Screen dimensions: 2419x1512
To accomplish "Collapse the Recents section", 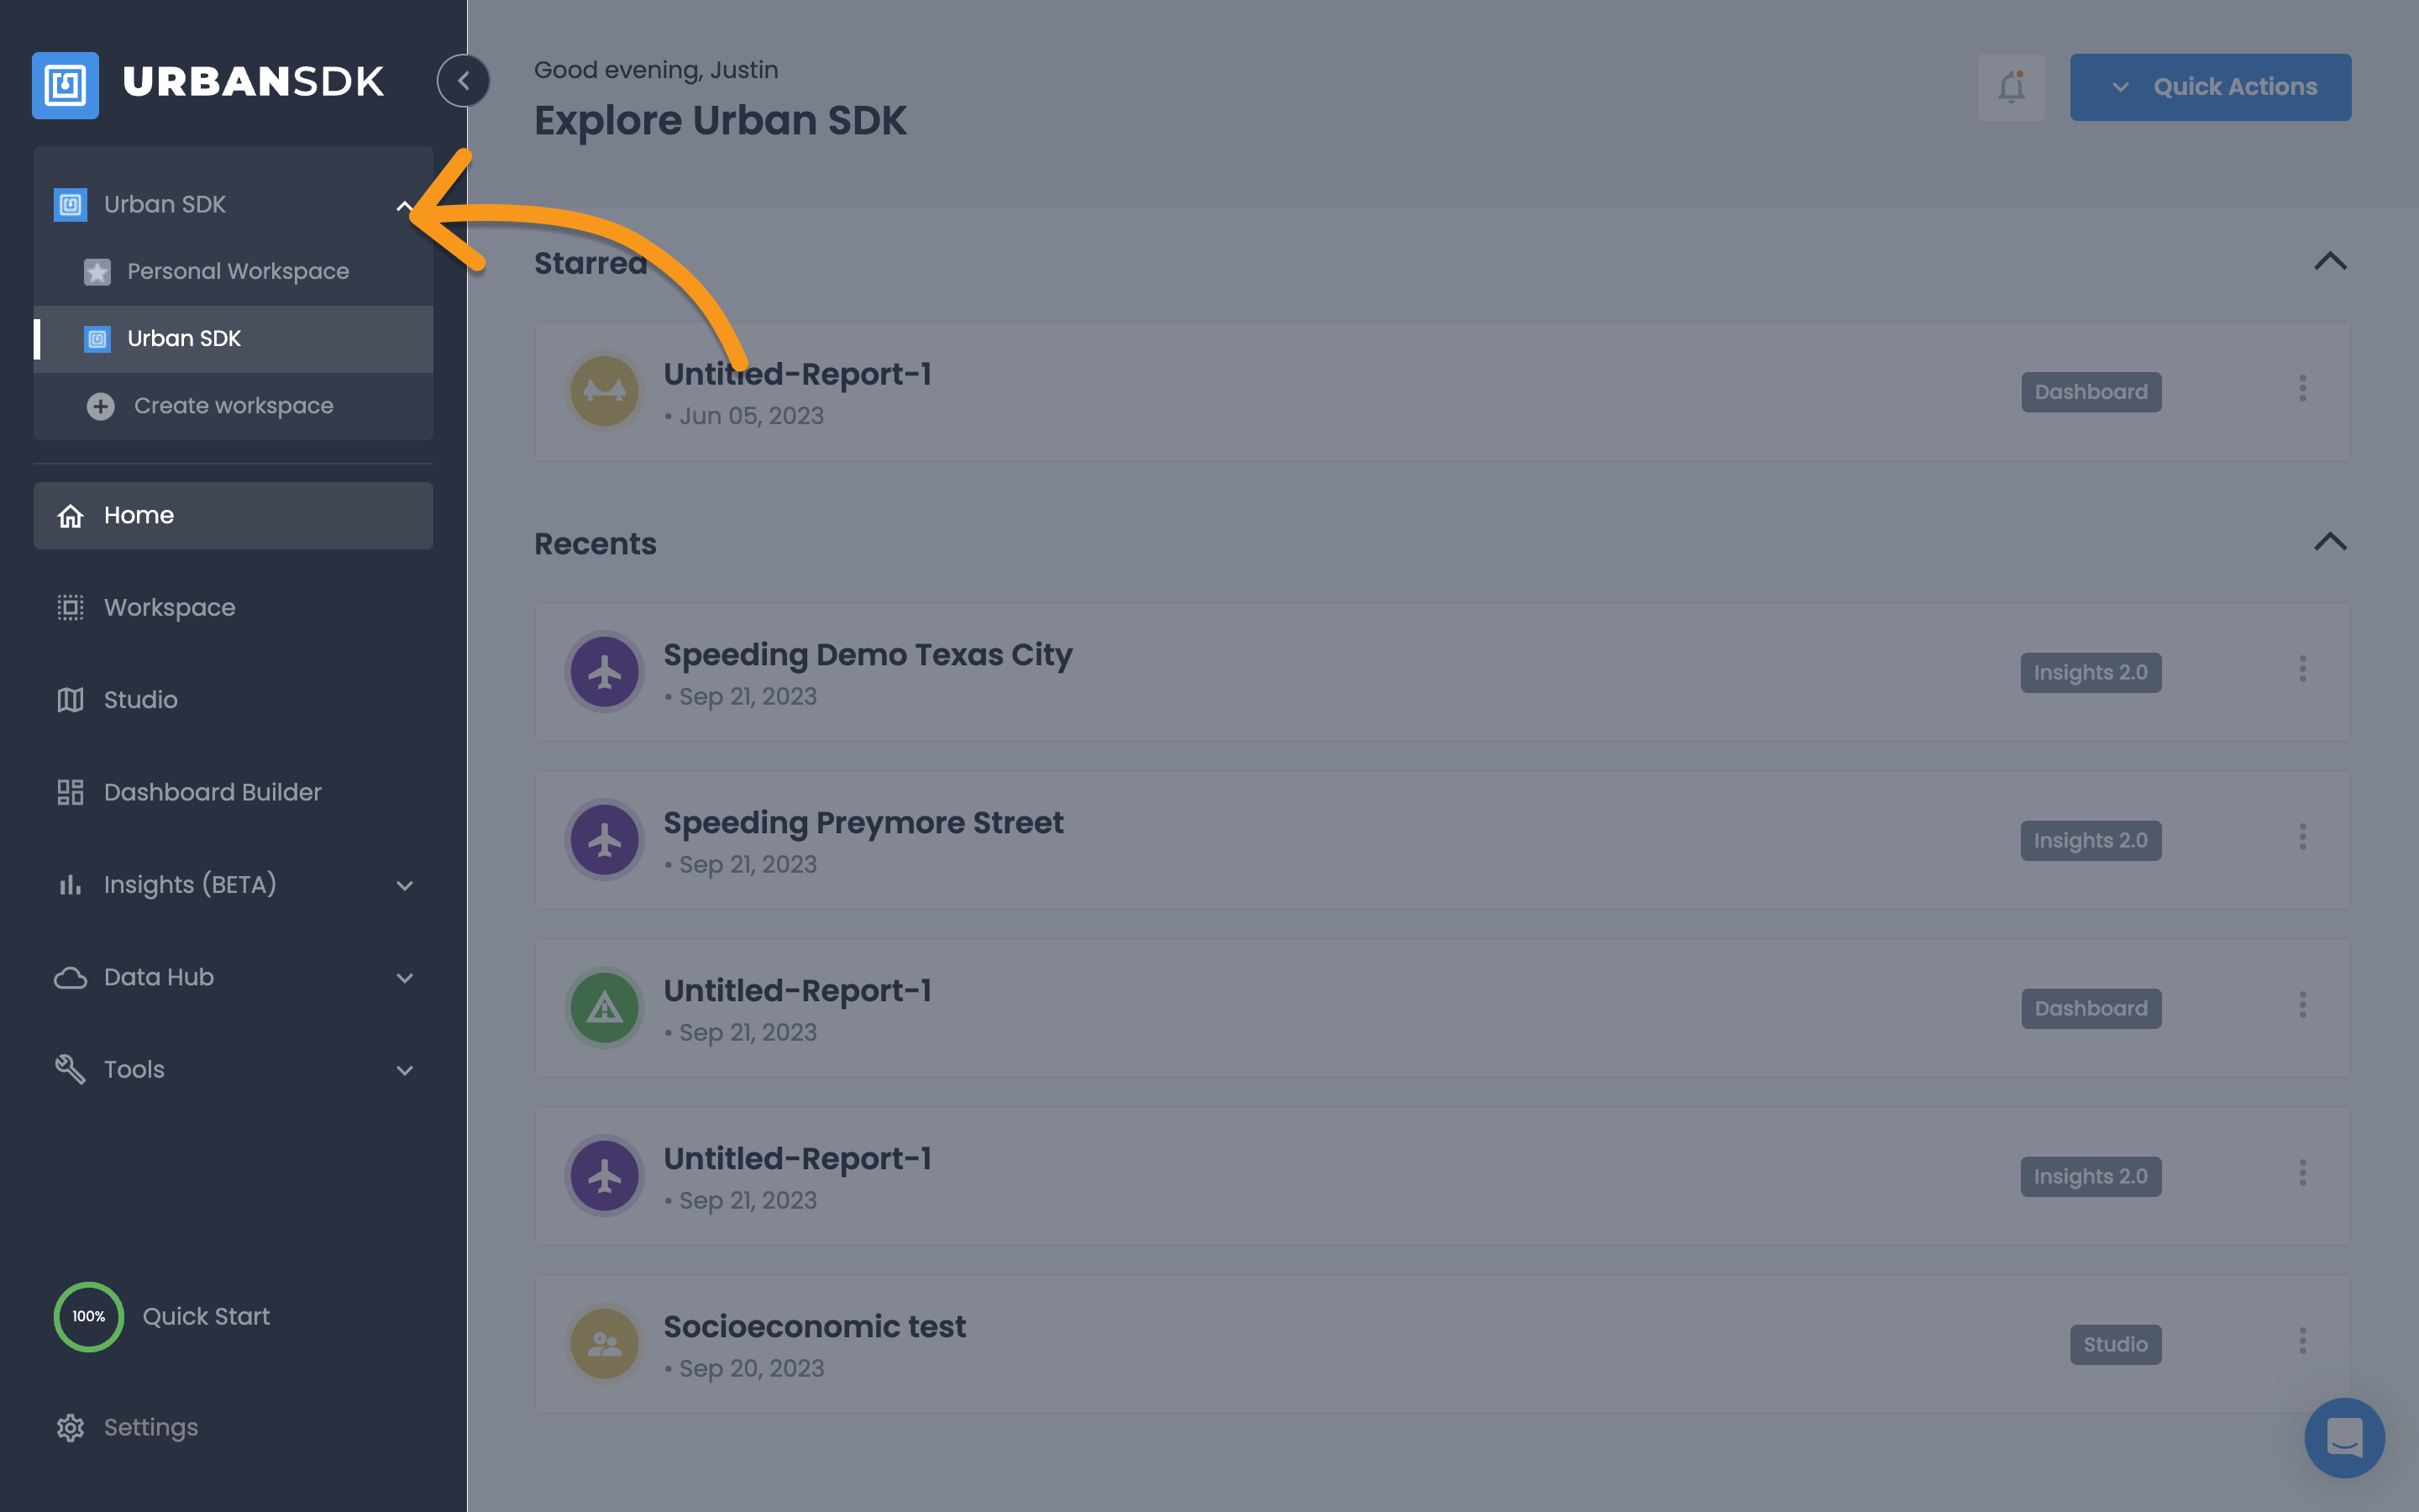I will [2330, 542].
